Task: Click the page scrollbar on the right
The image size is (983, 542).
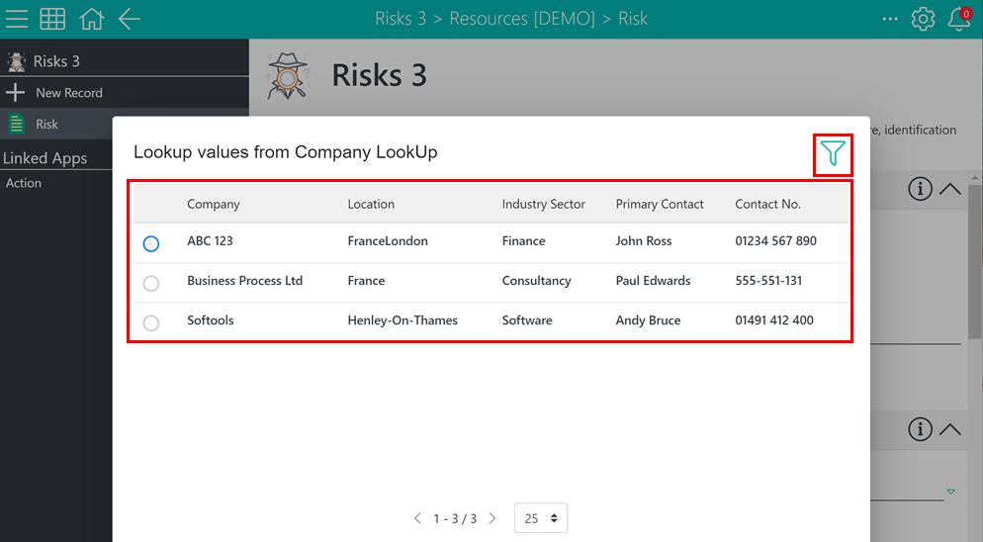Action: [975, 260]
